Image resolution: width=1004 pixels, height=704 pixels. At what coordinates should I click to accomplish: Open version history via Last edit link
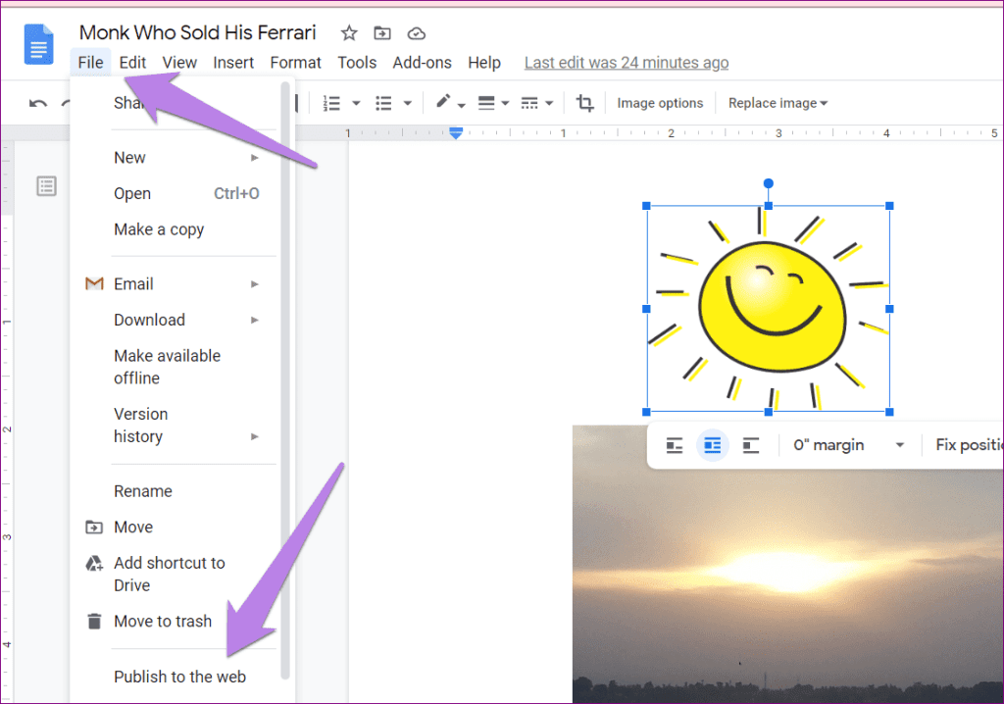(626, 62)
